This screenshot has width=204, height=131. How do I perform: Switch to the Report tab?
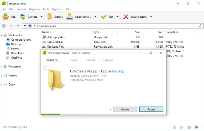(x=73, y=60)
